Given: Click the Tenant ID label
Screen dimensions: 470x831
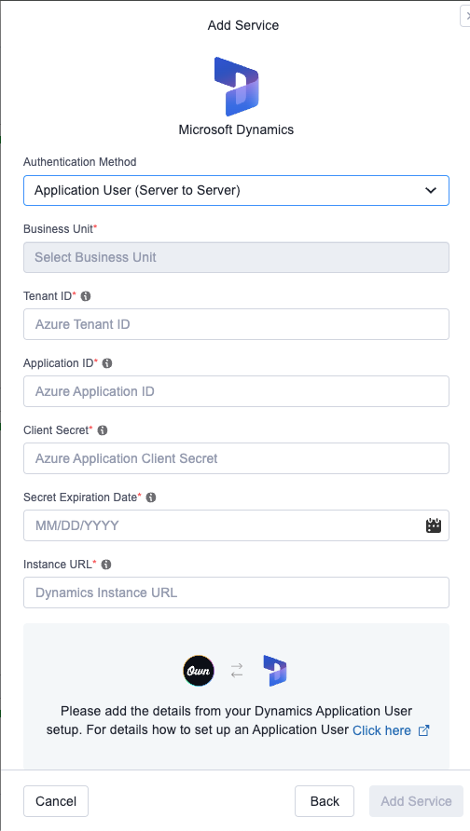Looking at the screenshot, I should pos(48,296).
